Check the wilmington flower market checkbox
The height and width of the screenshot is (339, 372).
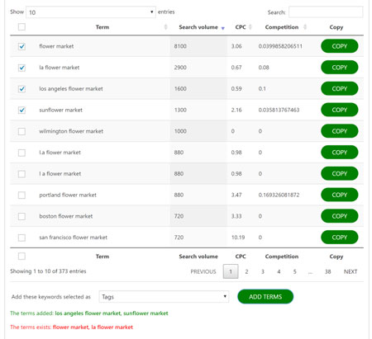point(21,131)
